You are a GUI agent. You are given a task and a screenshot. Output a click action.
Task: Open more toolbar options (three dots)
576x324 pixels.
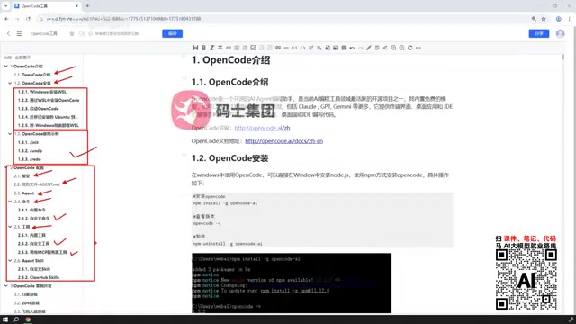418,48
